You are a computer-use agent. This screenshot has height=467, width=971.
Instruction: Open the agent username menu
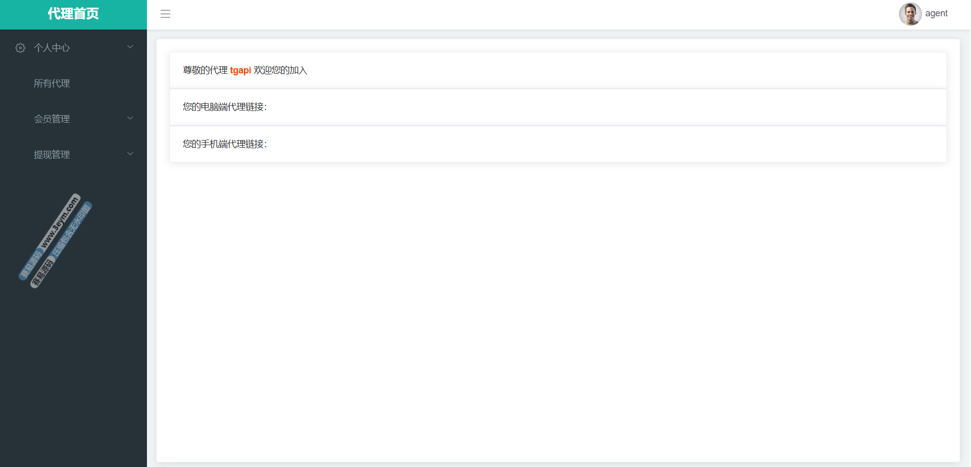pyautogui.click(x=936, y=14)
